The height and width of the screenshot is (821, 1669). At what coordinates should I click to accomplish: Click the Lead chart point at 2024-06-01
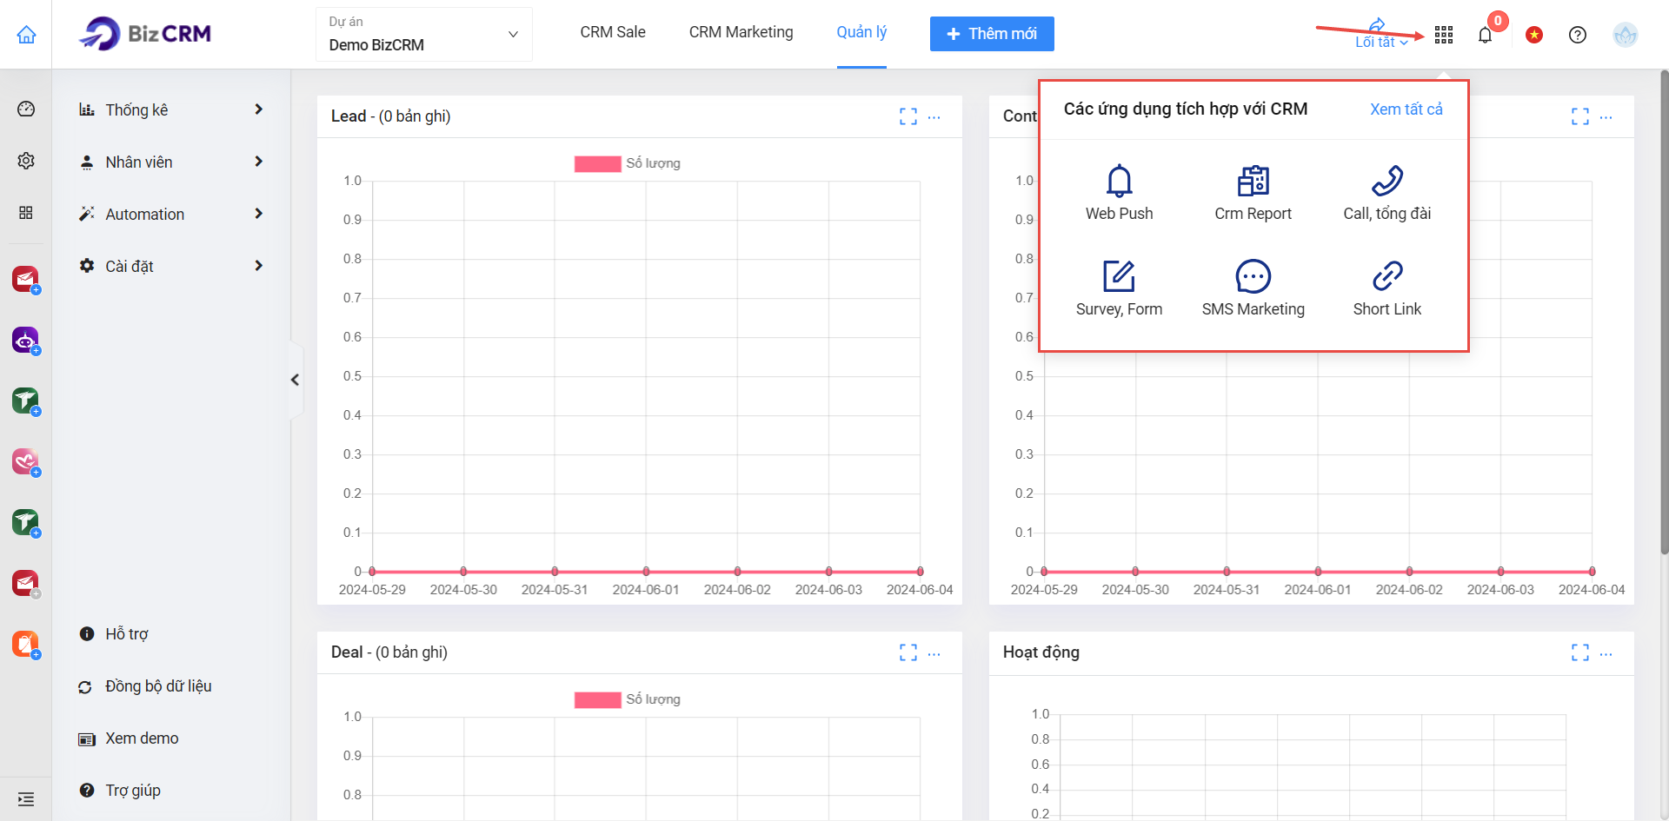tap(646, 572)
